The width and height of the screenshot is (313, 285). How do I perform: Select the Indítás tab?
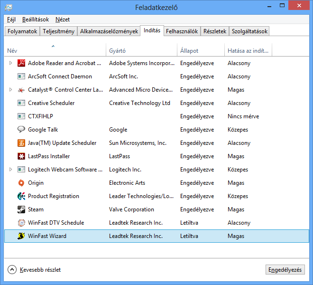tap(152, 30)
